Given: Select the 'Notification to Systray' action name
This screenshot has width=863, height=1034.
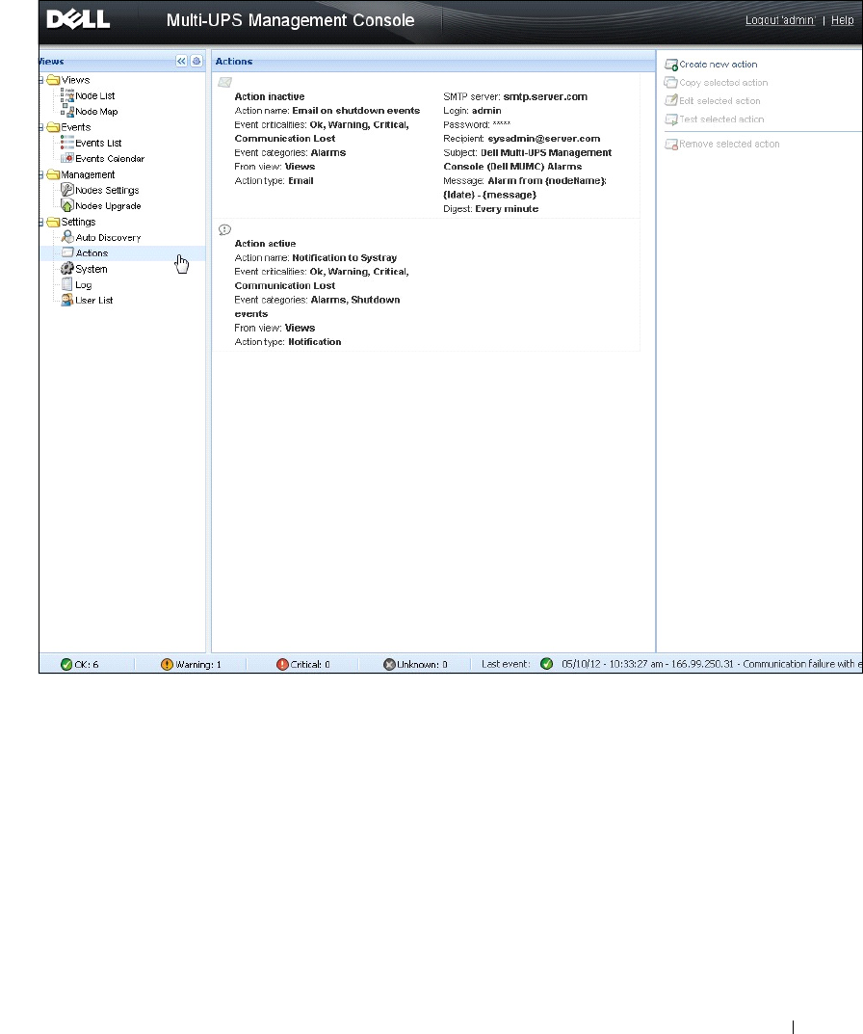Looking at the screenshot, I should tap(344, 258).
